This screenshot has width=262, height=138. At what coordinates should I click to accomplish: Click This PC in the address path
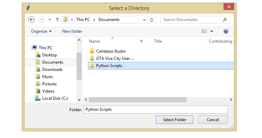point(83,20)
